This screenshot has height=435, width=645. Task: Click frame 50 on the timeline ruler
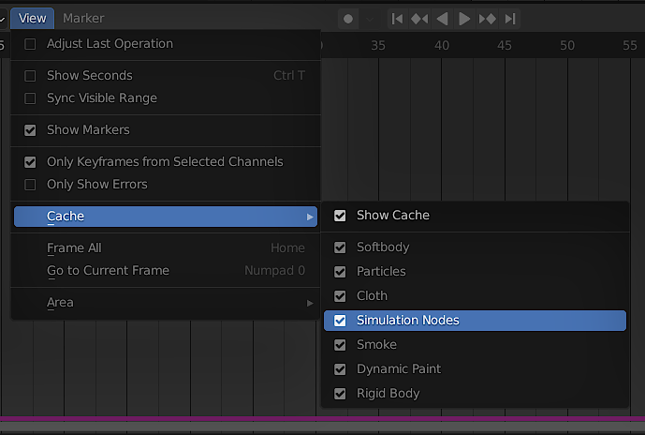pyautogui.click(x=567, y=45)
